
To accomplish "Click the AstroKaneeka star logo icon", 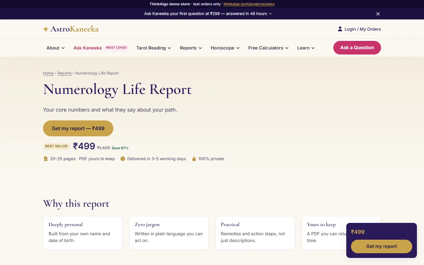I will [46, 29].
